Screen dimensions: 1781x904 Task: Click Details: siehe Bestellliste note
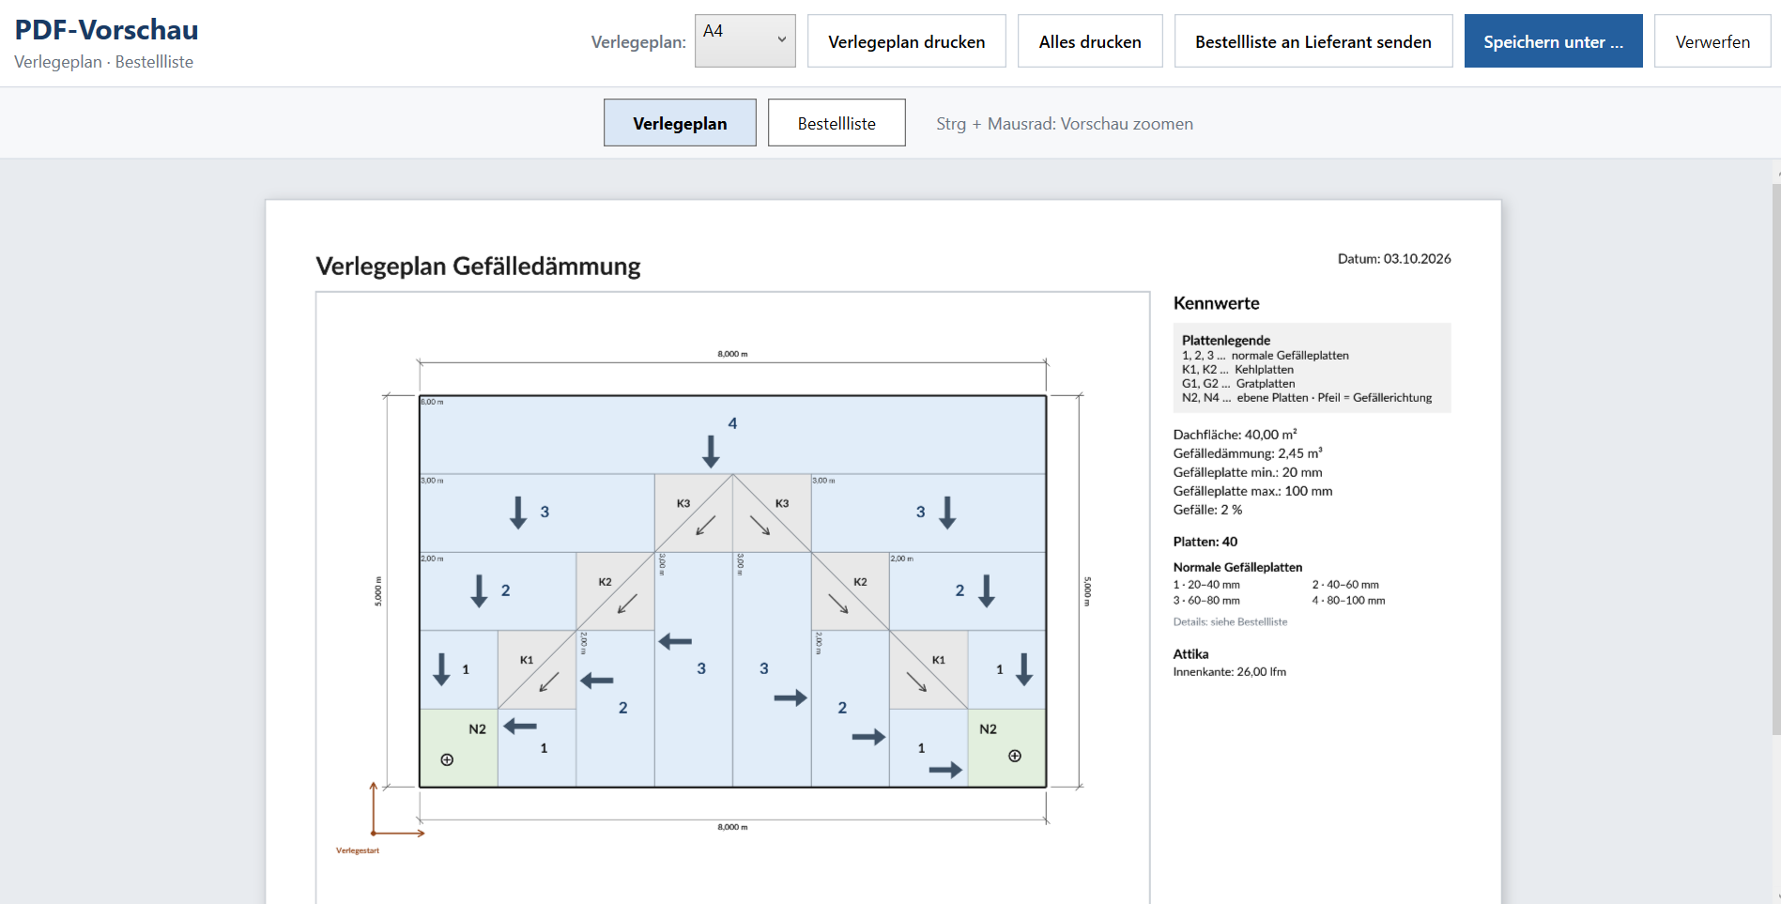coord(1230,621)
